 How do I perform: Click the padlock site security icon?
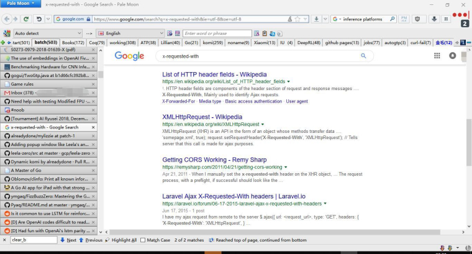pos(88,19)
